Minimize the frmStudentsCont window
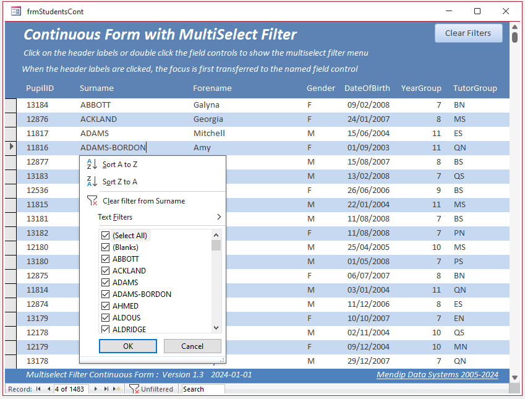 449,11
